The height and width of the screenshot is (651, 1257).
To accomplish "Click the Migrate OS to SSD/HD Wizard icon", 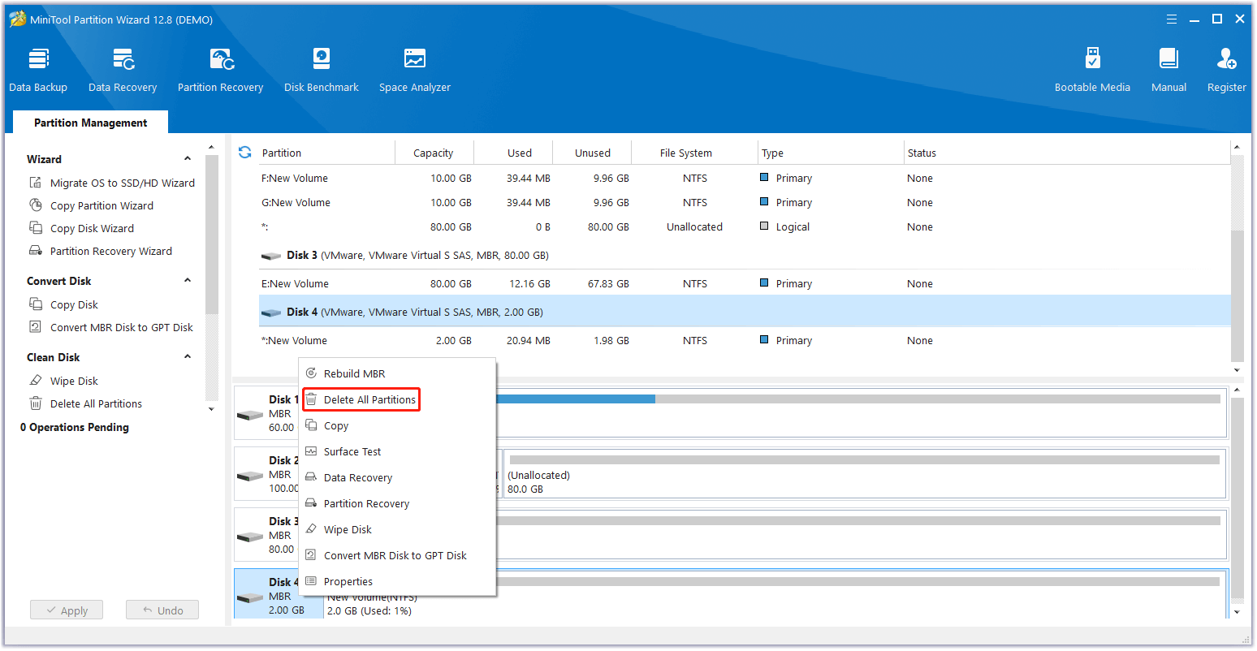I will (x=36, y=183).
